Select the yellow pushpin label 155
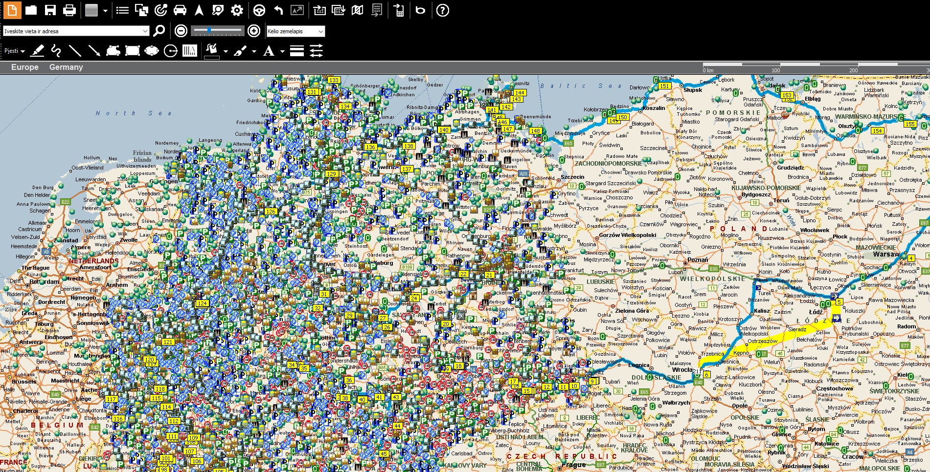This screenshot has height=472, width=930. click(909, 124)
